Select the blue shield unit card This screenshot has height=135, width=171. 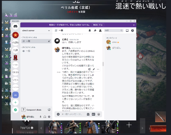(92, 127)
